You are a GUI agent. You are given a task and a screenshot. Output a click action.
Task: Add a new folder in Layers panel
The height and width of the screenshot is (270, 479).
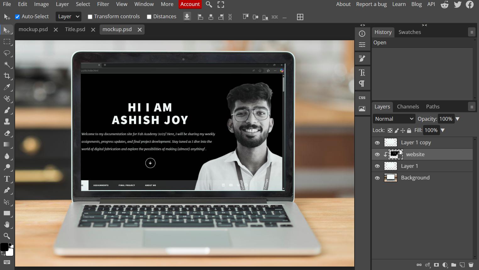coord(454,265)
